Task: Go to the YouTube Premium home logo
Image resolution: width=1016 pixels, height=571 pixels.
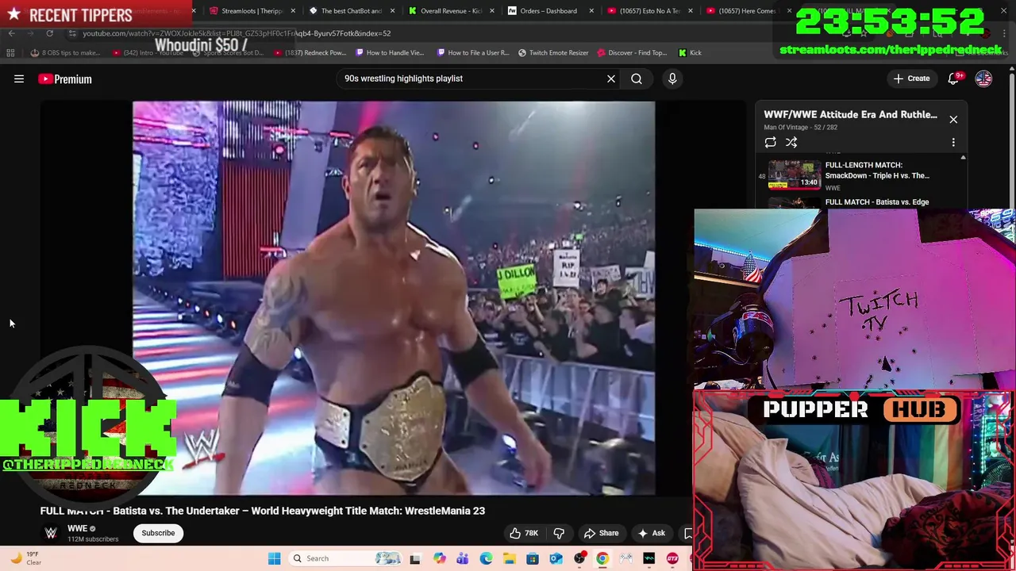Action: pos(65,79)
